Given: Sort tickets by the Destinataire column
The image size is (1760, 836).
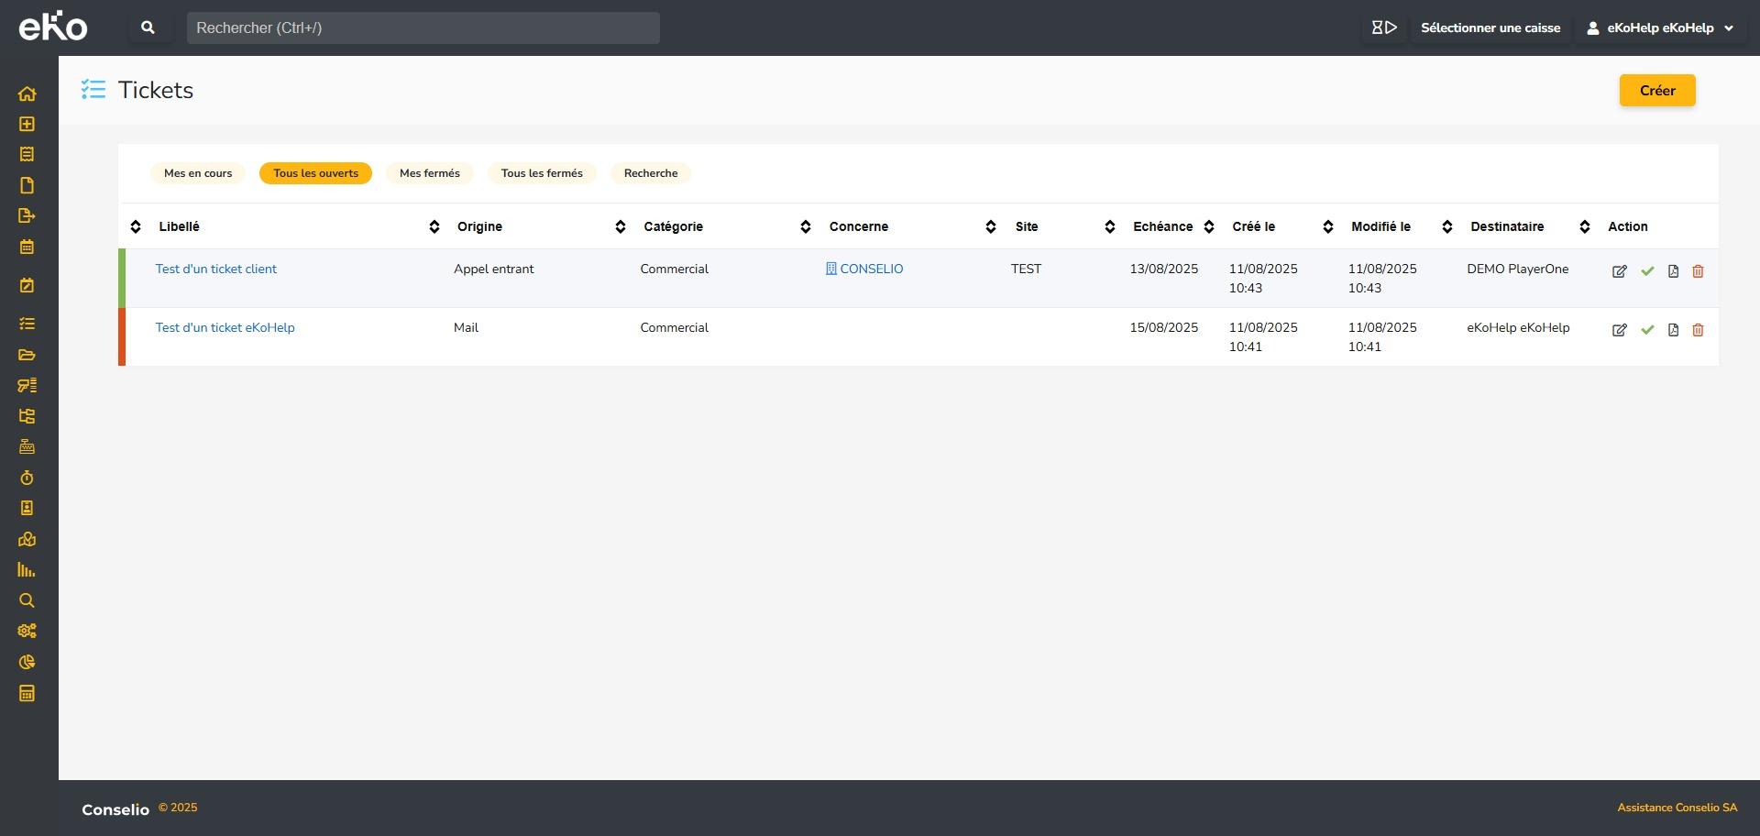Looking at the screenshot, I should point(1507,226).
